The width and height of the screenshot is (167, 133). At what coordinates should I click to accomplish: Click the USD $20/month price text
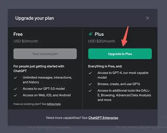pos(101,41)
